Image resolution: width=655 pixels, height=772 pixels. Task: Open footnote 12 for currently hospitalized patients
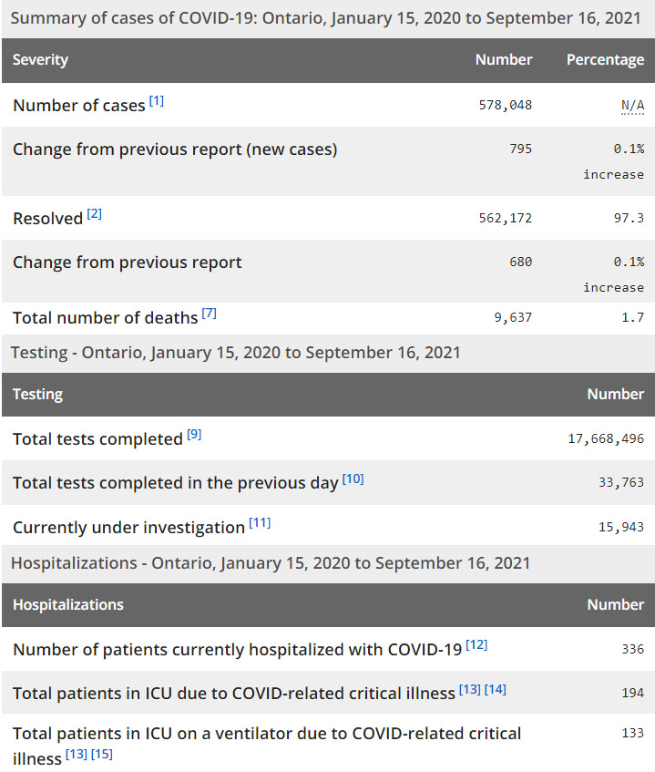tap(476, 645)
